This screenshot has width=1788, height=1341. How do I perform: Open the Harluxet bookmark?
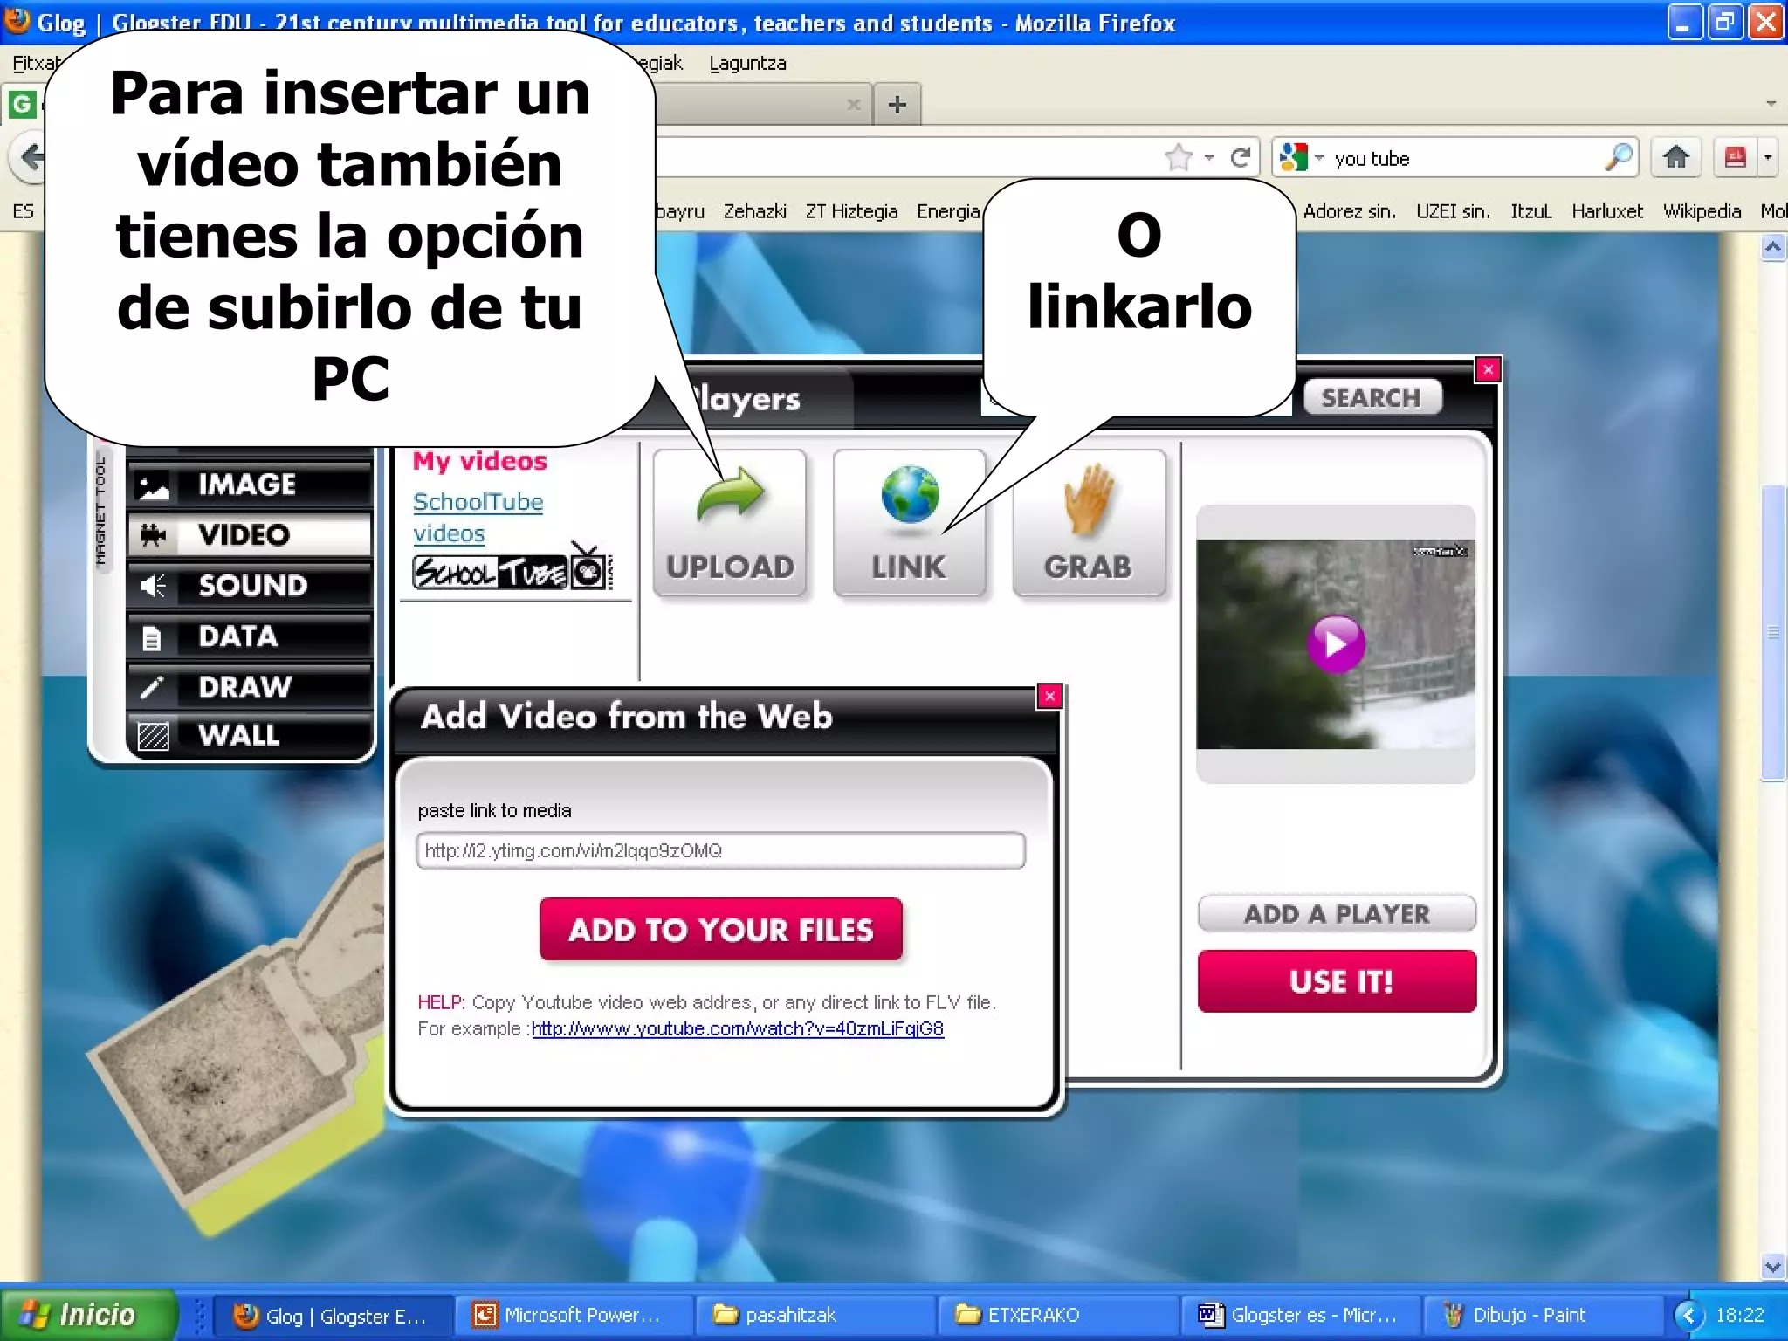pyautogui.click(x=1606, y=211)
